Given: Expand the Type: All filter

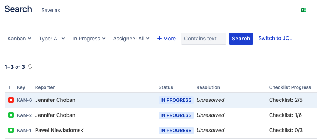Looking at the screenshot, I should click(x=52, y=39).
